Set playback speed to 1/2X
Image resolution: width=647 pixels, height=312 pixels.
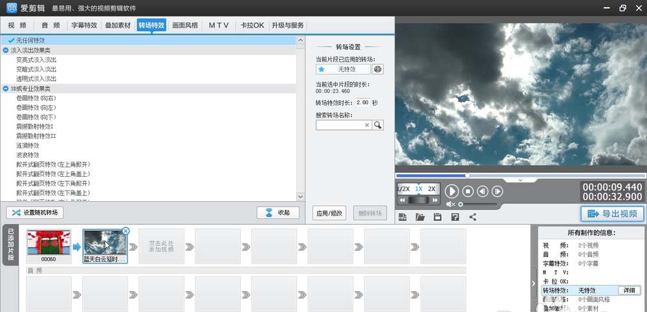[x=404, y=189]
